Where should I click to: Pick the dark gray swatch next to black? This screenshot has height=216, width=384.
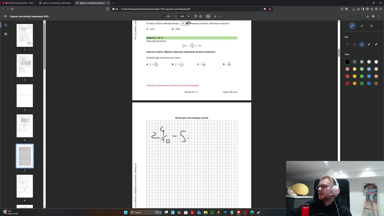[355, 62]
